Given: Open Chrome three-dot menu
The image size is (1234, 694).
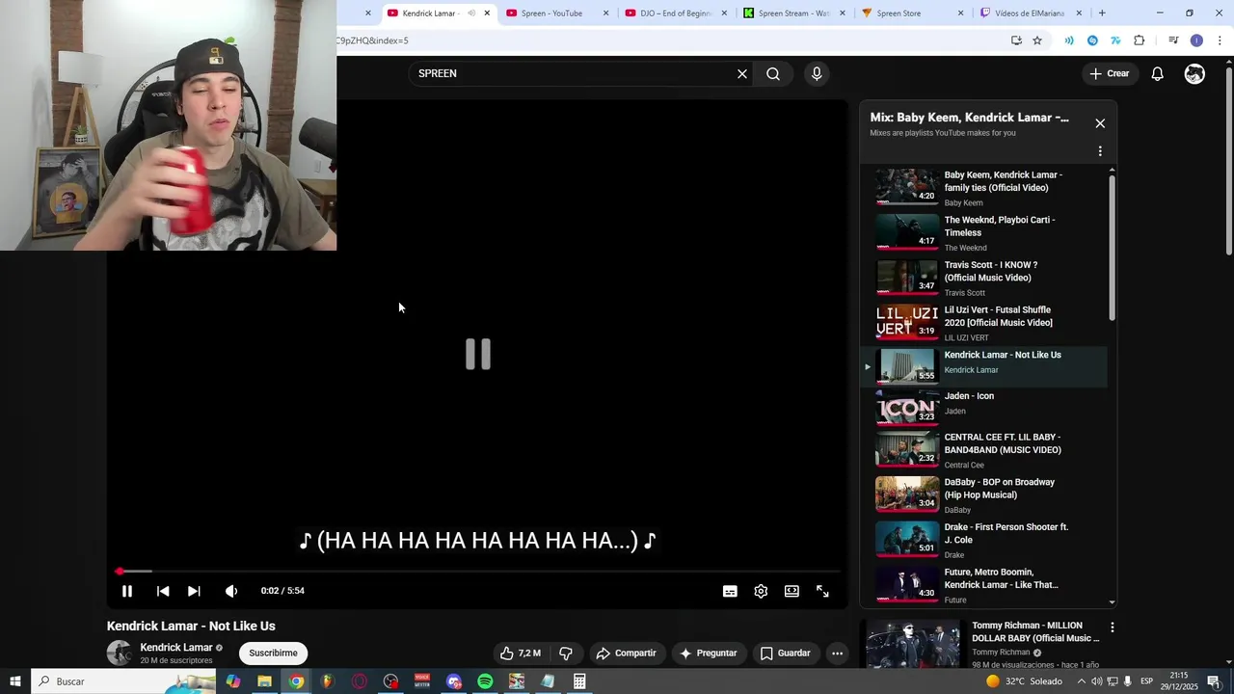Looking at the screenshot, I should pyautogui.click(x=1220, y=40).
